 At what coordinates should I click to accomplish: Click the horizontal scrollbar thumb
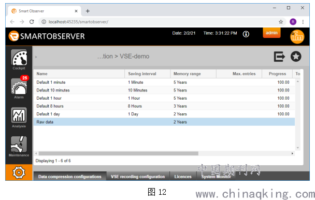coord(119,153)
